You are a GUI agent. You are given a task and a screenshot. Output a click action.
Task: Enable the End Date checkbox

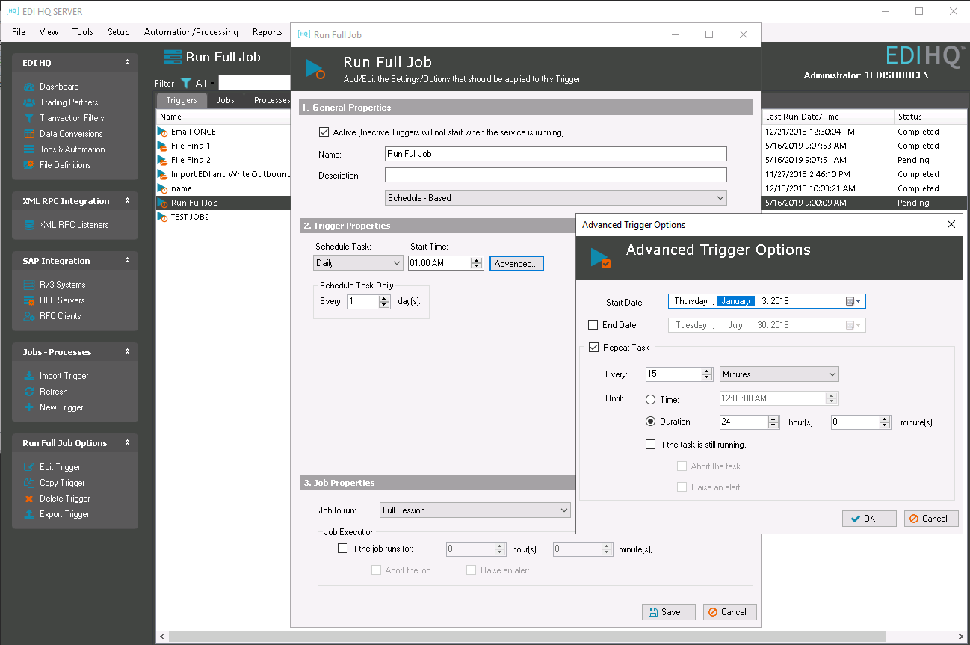[593, 325]
